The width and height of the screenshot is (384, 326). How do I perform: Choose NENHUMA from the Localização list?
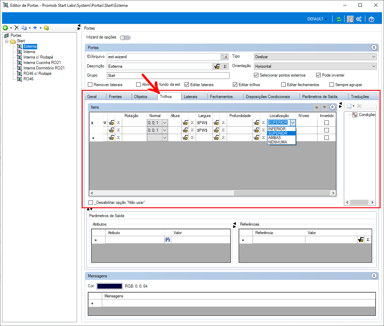tap(282, 142)
